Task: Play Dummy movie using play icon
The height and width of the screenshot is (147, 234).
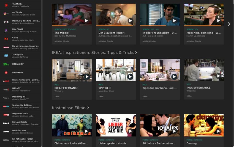Action: [218, 131]
